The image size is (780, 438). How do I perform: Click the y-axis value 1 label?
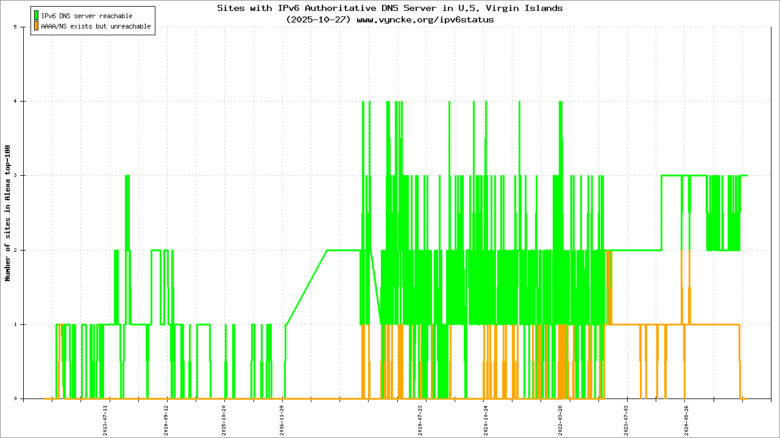(x=23, y=324)
